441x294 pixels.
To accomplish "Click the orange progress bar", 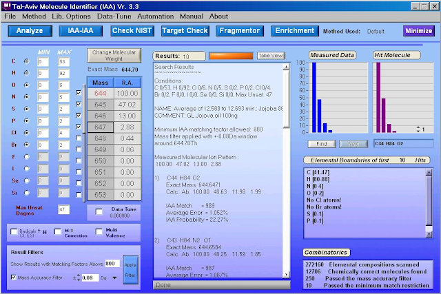I will (x=231, y=56).
